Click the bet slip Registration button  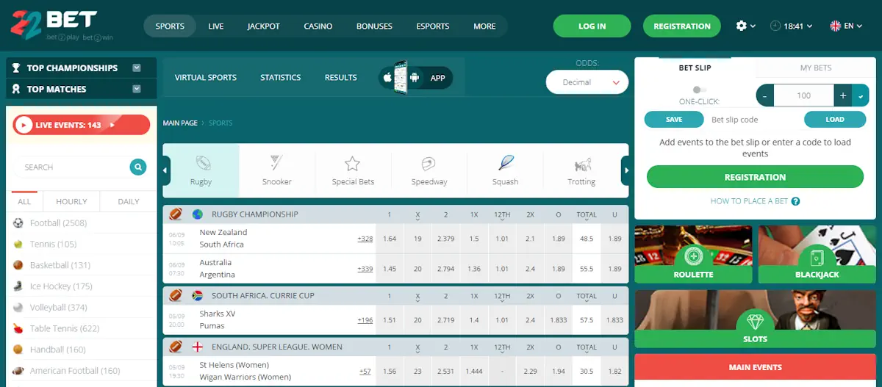(755, 177)
